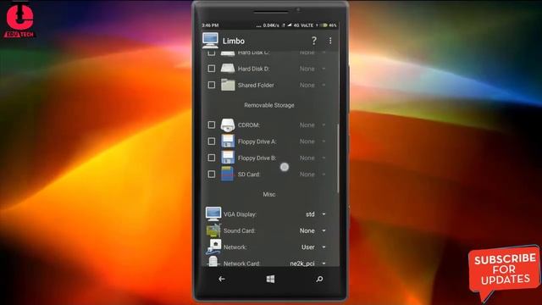Tap the Sound Card: label

coord(239,230)
